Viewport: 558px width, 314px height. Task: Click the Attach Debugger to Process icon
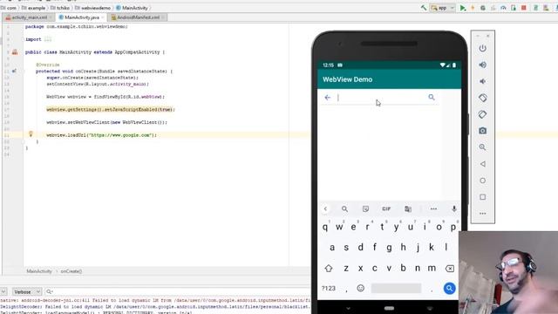(514, 8)
